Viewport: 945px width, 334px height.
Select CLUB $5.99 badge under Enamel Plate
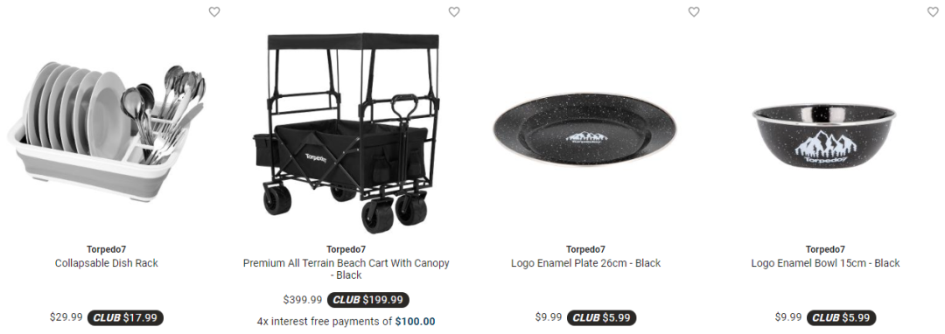pos(603,317)
